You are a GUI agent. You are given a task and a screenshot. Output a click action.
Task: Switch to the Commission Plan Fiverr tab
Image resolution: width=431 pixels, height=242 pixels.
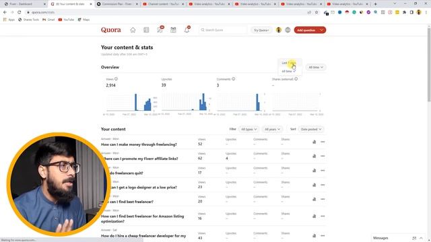pos(117,4)
